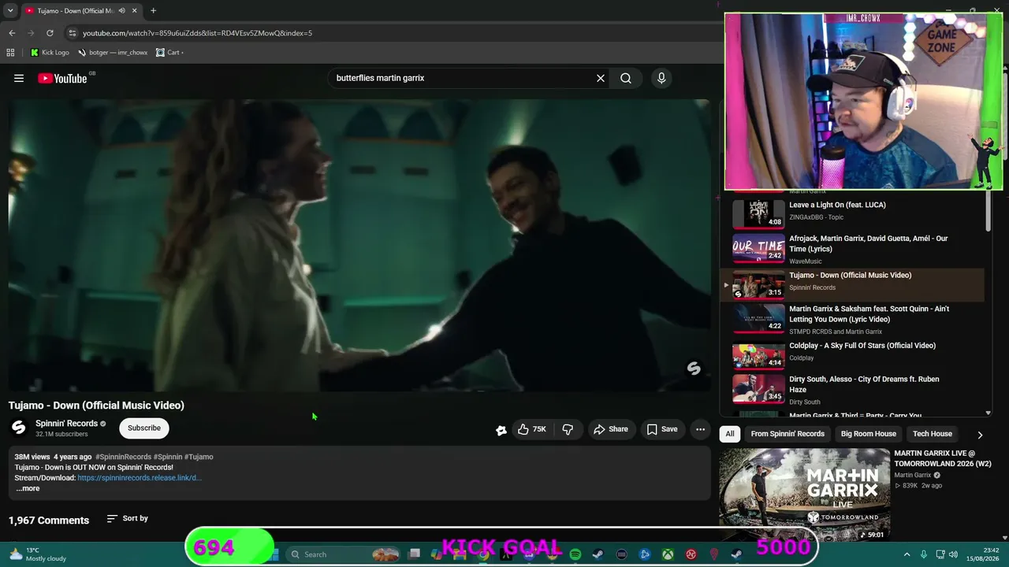View site information icon in address bar
The image size is (1009, 567).
[x=73, y=33]
